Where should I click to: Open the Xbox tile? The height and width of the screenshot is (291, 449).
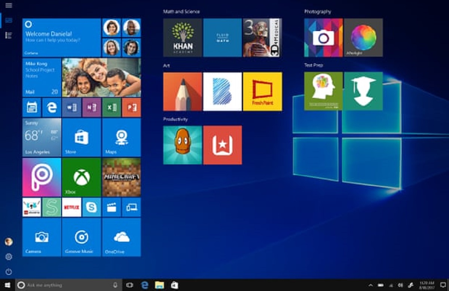coord(82,177)
